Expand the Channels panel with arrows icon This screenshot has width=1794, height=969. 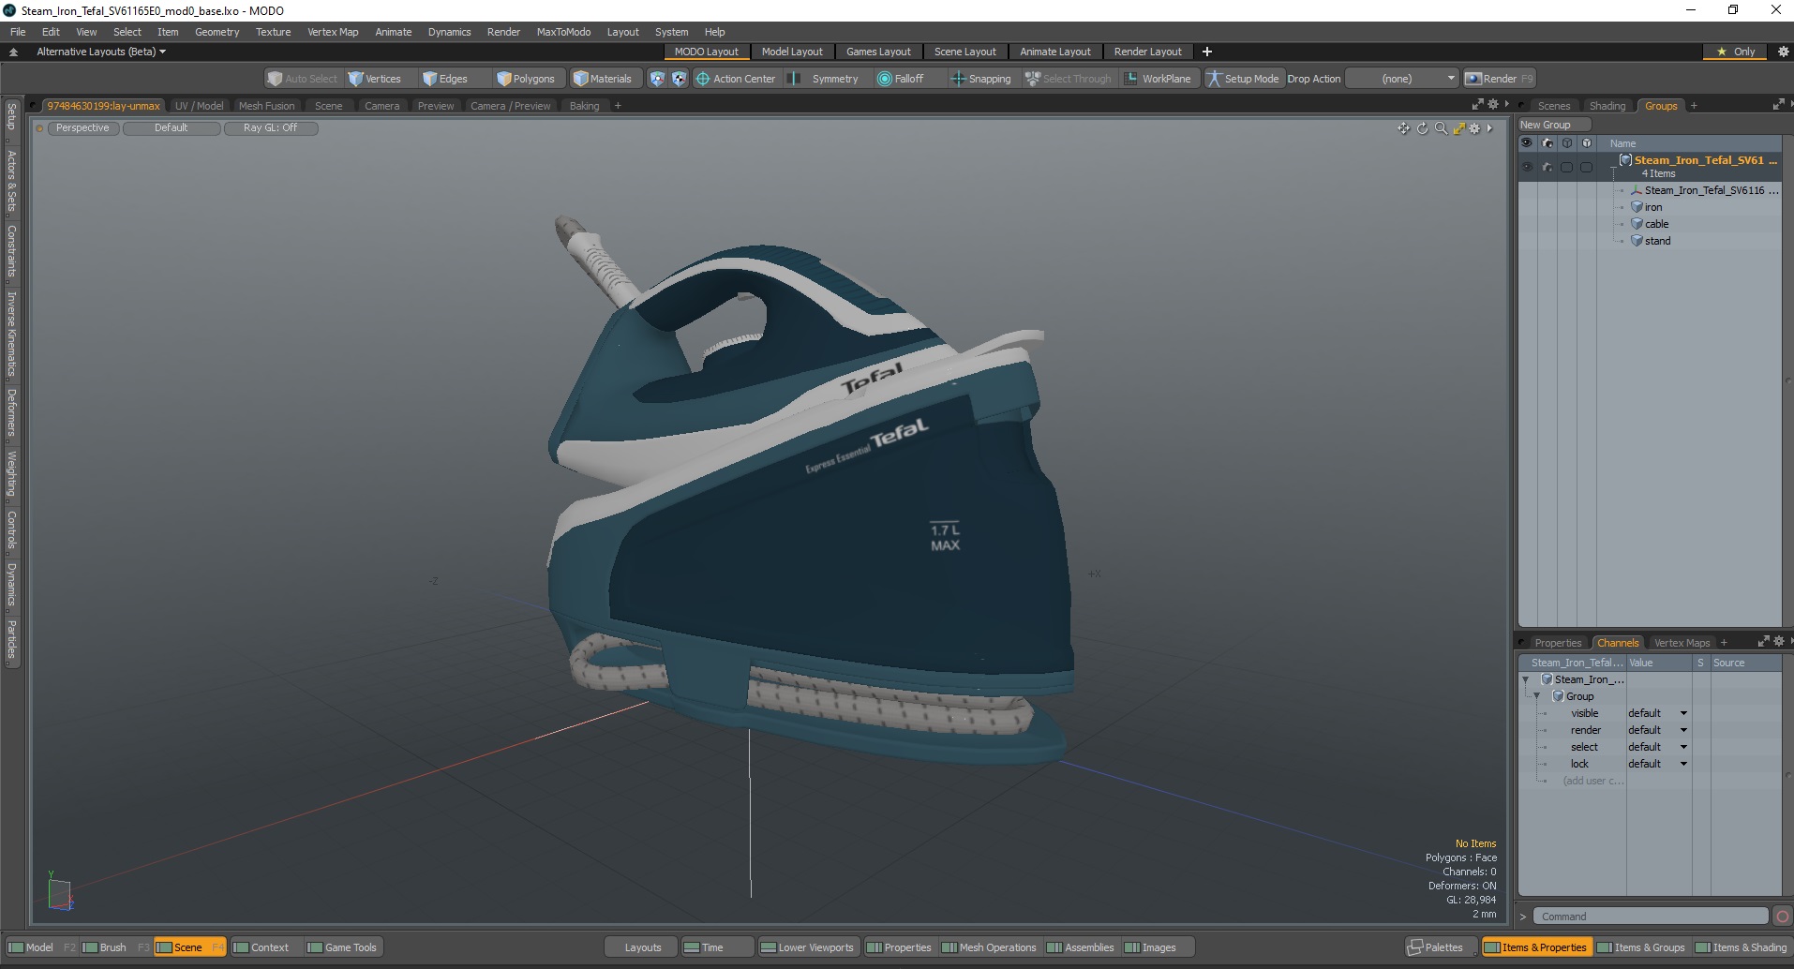(x=1763, y=642)
